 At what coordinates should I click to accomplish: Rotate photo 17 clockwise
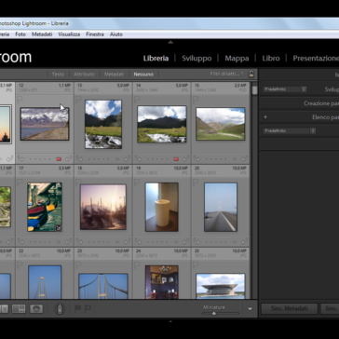pyautogui.click(x=69, y=241)
